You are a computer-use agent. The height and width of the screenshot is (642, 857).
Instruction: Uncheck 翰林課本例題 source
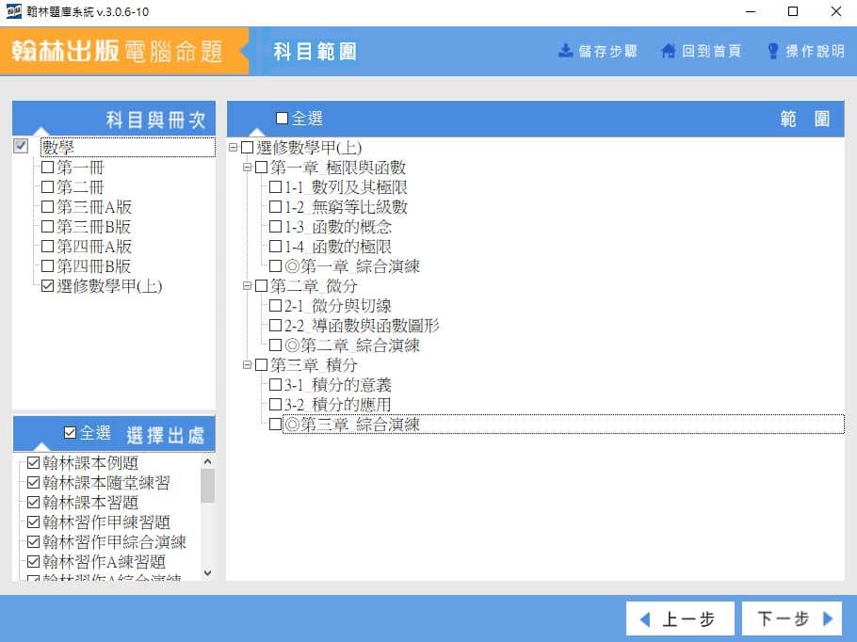33,463
